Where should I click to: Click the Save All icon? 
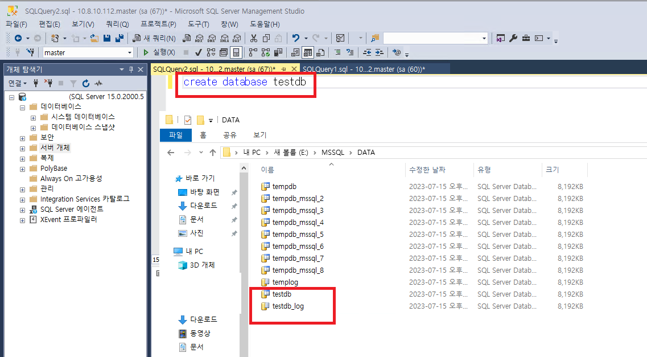[x=119, y=38]
